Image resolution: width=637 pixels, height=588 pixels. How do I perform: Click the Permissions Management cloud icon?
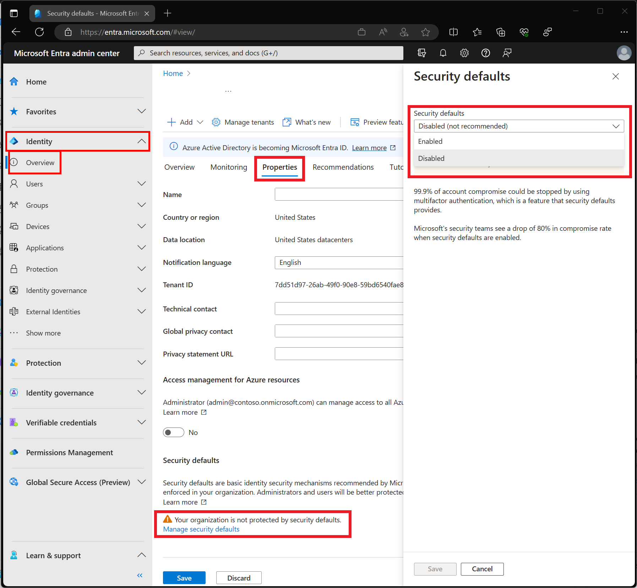click(14, 452)
